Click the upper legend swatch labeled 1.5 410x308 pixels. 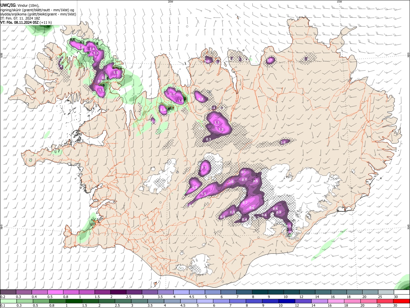pos(102,292)
